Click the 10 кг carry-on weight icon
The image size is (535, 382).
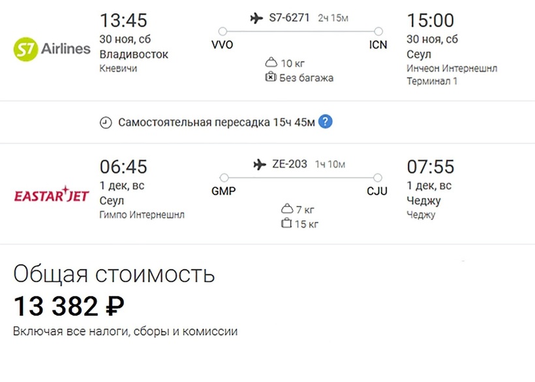[x=271, y=63]
